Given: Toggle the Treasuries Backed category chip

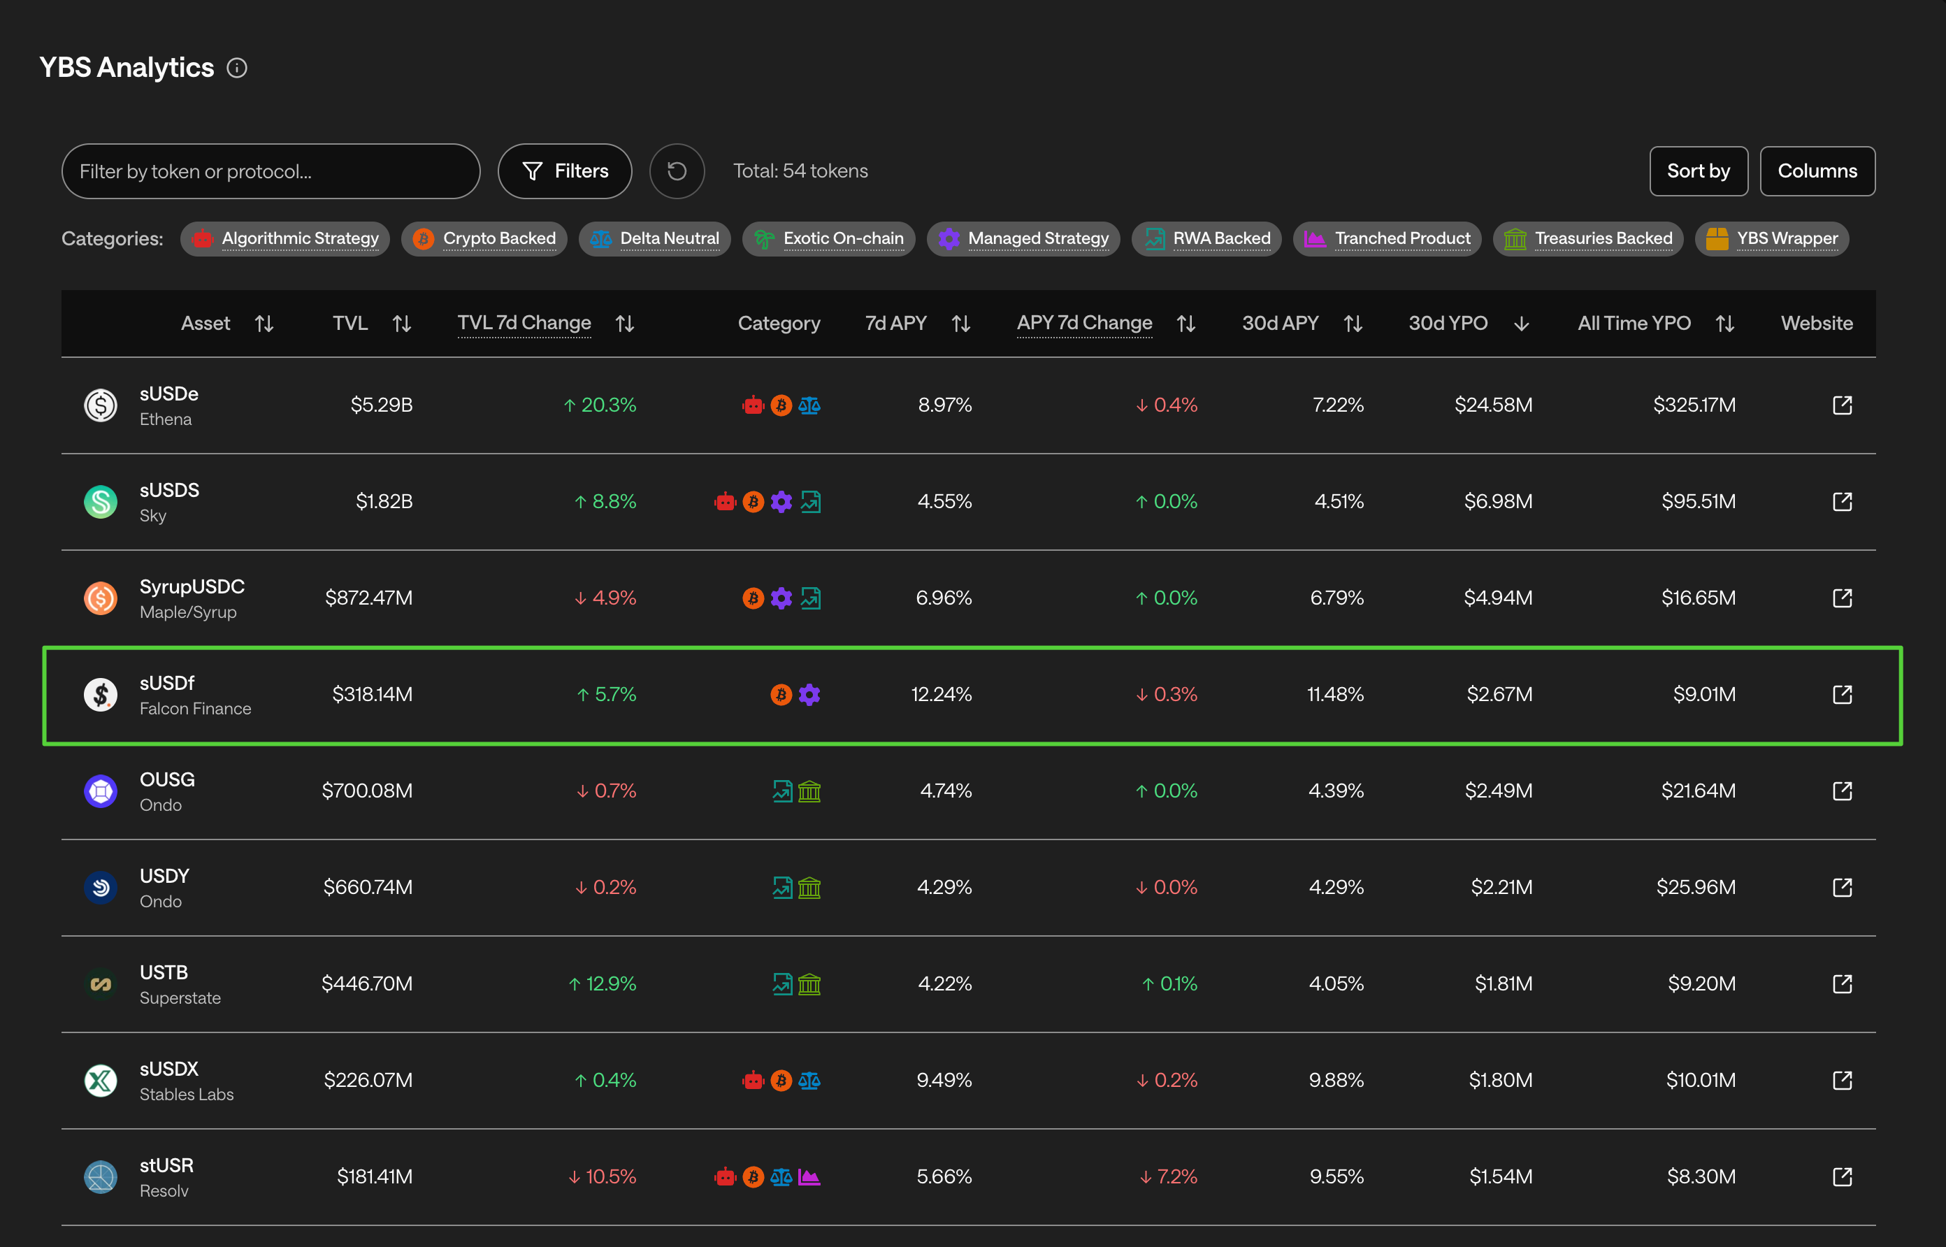Looking at the screenshot, I should [x=1587, y=238].
